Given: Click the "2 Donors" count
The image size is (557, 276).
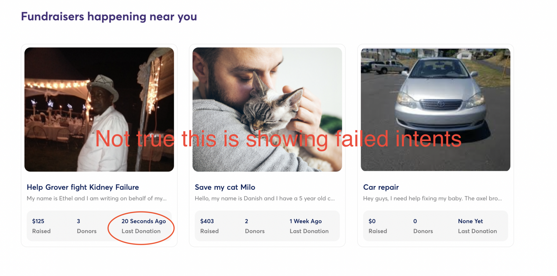Looking at the screenshot, I should click(x=254, y=226).
